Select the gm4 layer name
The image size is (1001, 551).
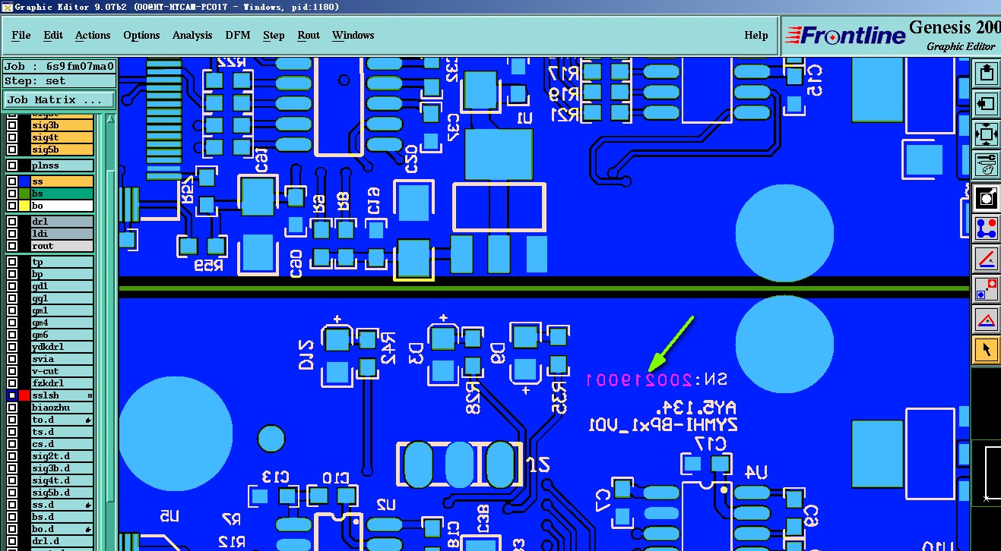click(62, 323)
